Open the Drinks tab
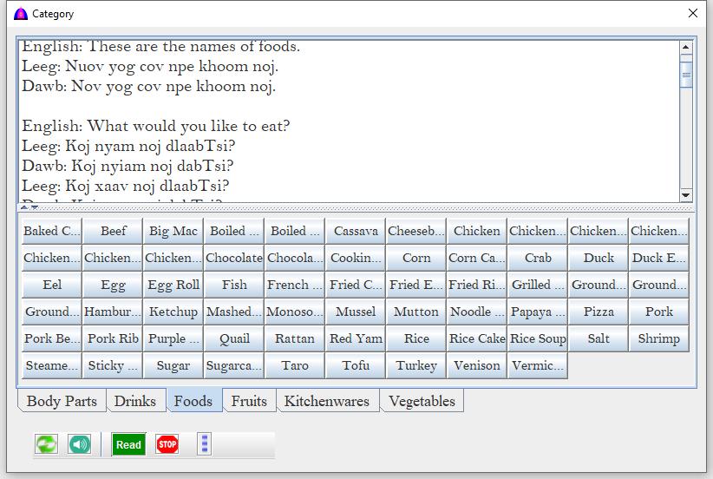The height and width of the screenshot is (479, 713). click(135, 401)
